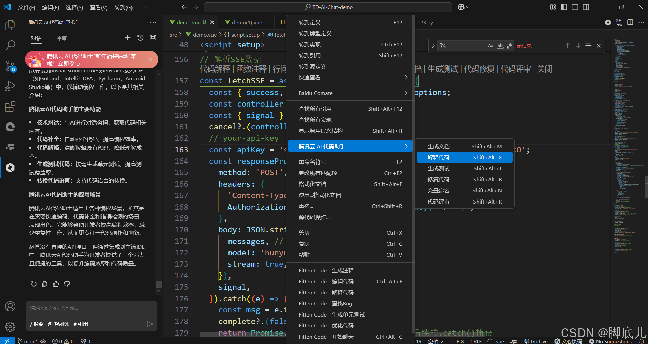Open the Extensions view
This screenshot has height=344, width=648.
(x=10, y=107)
